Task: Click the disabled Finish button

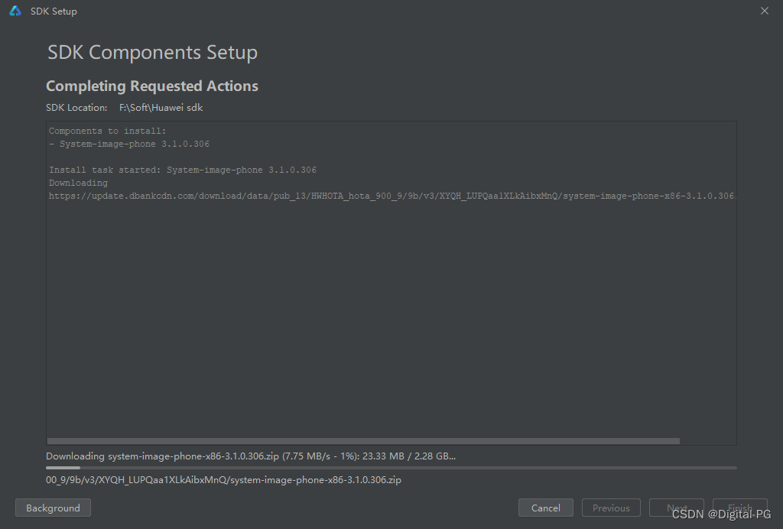Action: coord(740,508)
